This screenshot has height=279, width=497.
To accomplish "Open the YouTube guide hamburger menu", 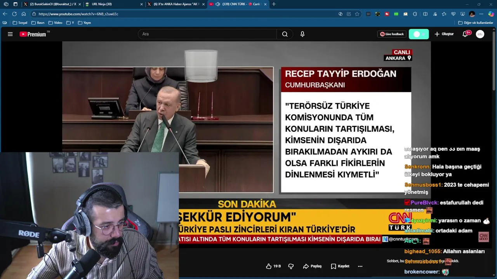I will (x=10, y=34).
